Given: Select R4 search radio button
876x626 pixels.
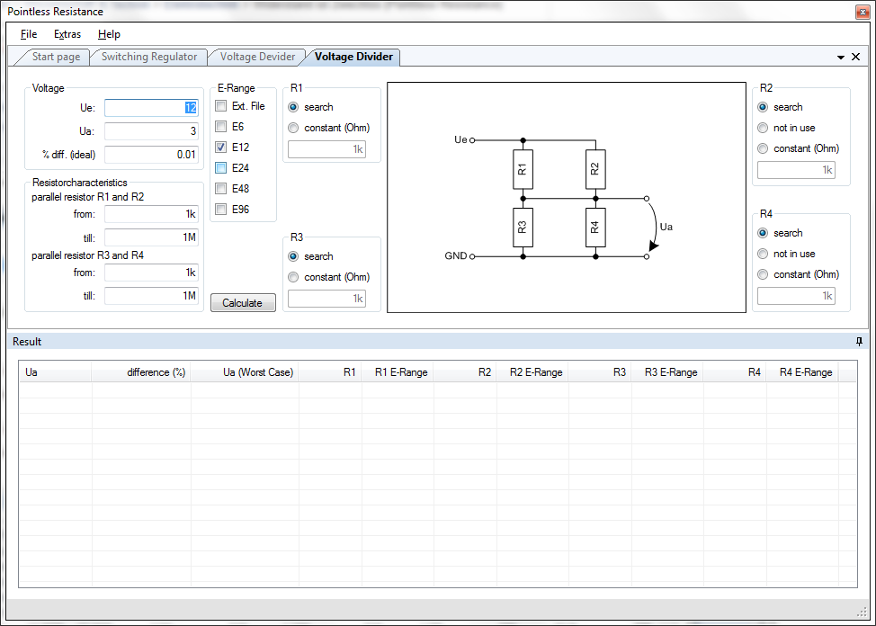Looking at the screenshot, I should pyautogui.click(x=763, y=233).
